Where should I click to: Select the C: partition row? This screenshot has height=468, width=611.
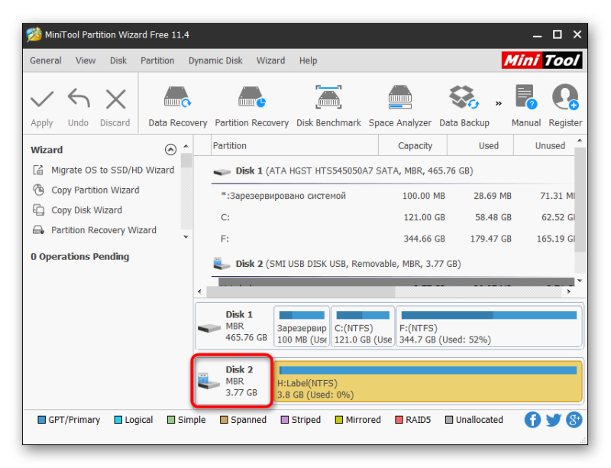(x=393, y=217)
